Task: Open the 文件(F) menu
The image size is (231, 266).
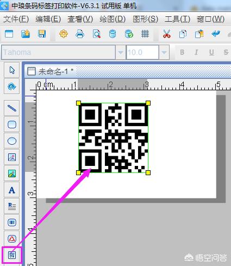Action: 16,19
